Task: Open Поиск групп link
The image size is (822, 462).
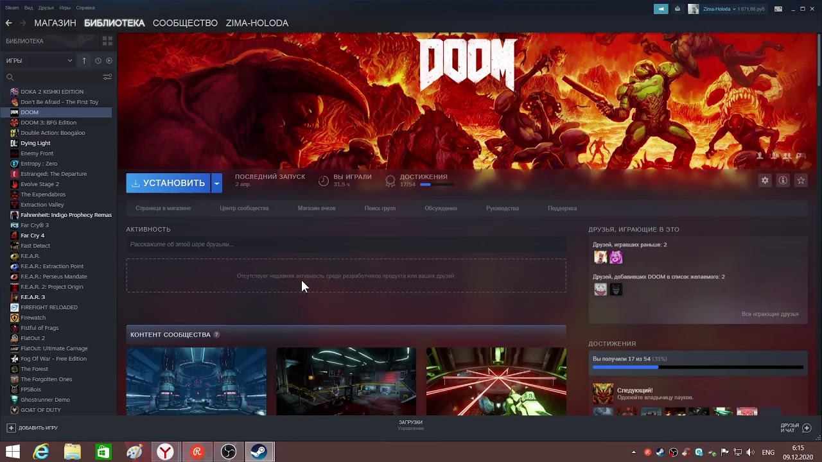Action: click(x=380, y=208)
